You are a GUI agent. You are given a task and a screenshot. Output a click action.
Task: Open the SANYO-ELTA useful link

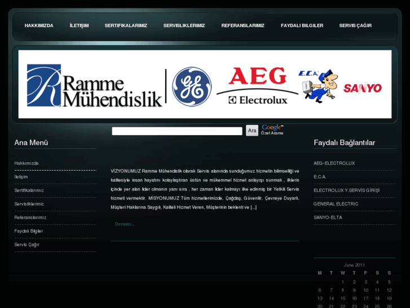coord(328,218)
